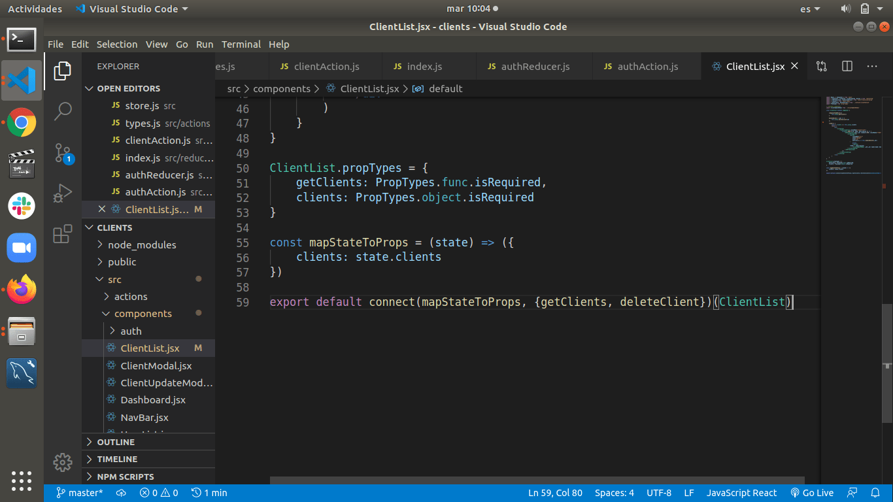The width and height of the screenshot is (893, 502).
Task: Open the notifications bell in status bar
Action: [875, 493]
